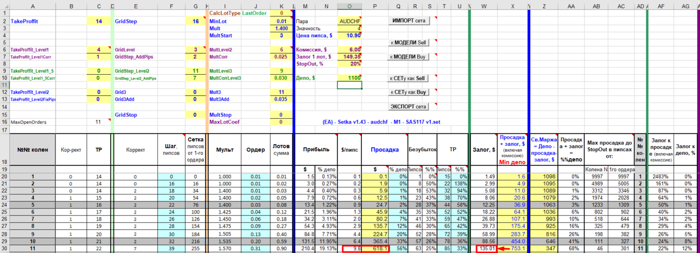Viewport: 700px width, 253px height.
Task: Click the MultCorrLevel3 value 0.030
Action: pos(282,78)
